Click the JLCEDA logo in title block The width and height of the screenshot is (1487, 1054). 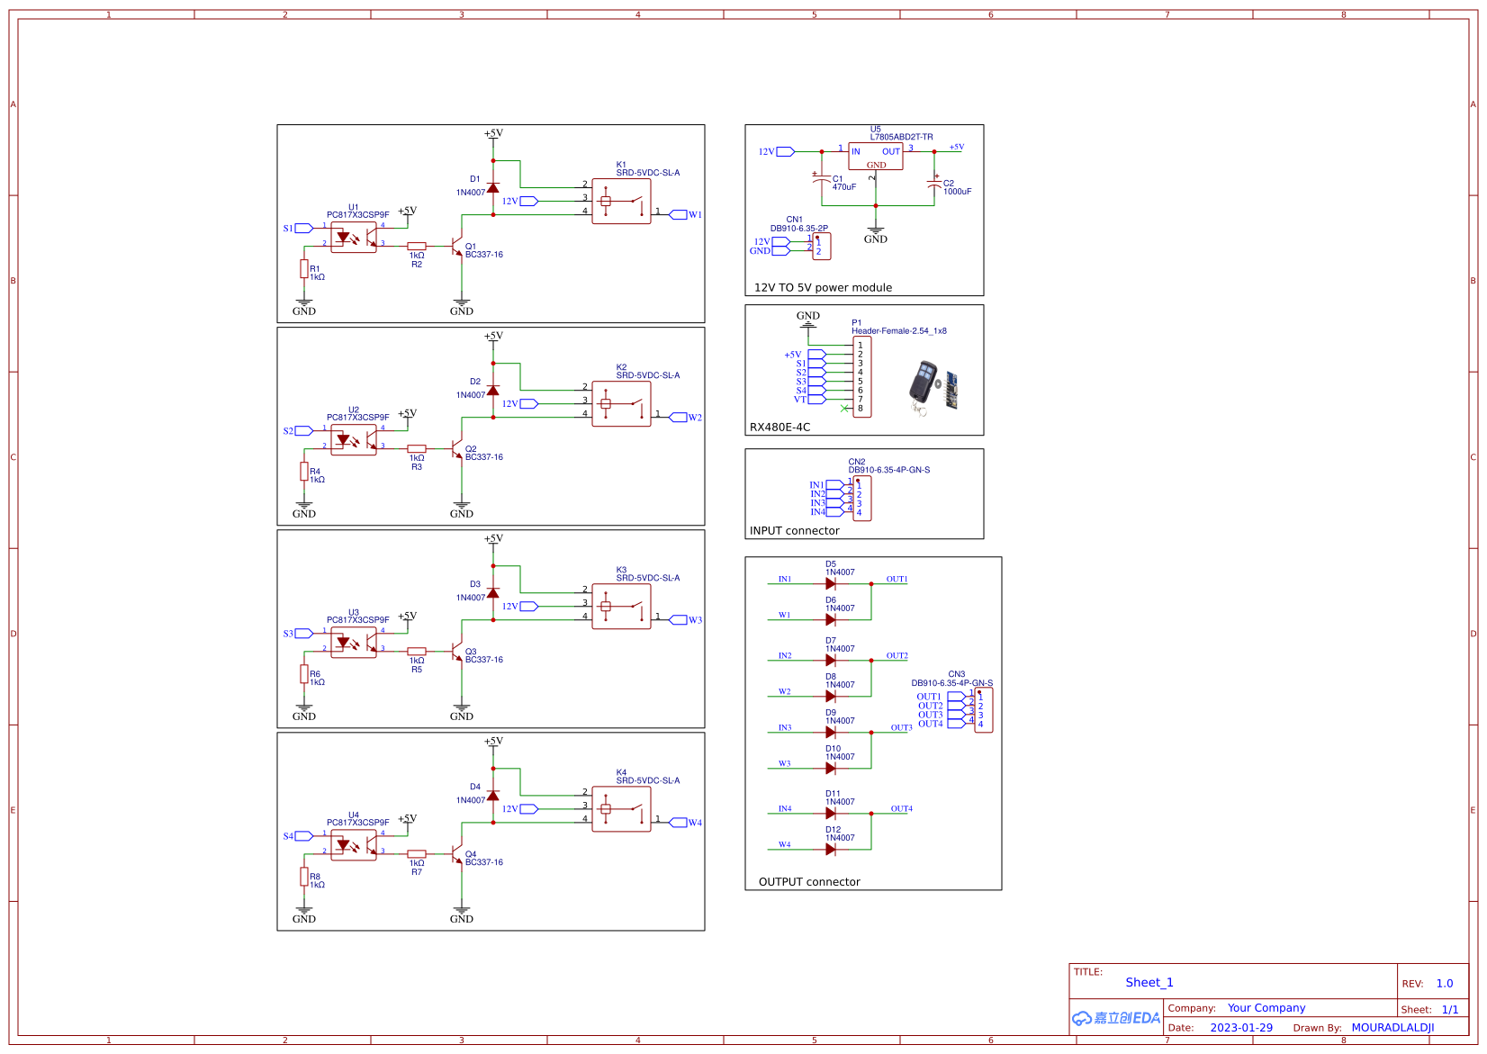click(1116, 1018)
